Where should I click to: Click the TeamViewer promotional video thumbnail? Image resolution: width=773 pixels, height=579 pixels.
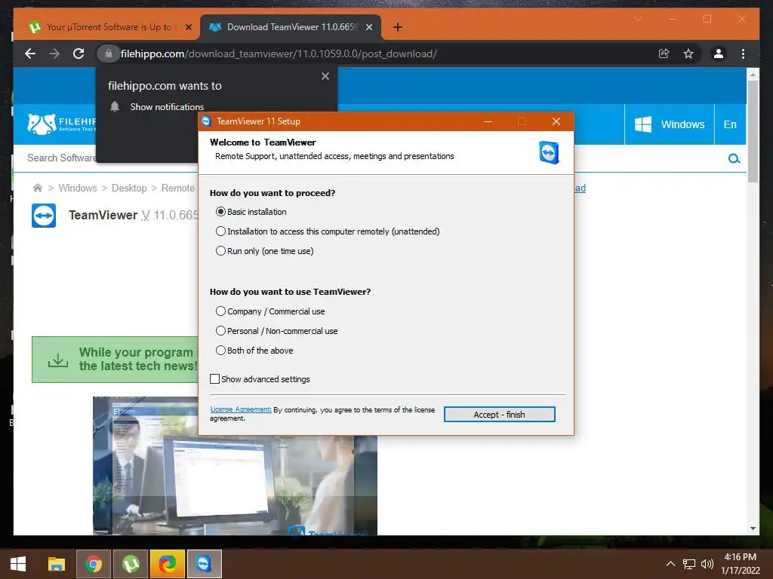(x=235, y=485)
